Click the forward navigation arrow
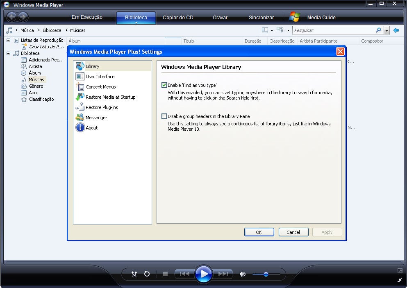The width and height of the screenshot is (407, 288). pyautogui.click(x=23, y=17)
